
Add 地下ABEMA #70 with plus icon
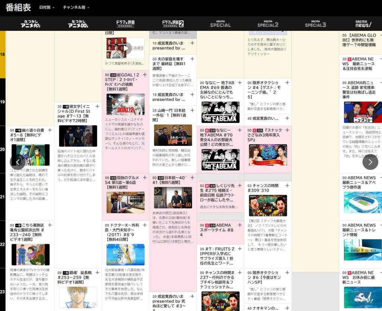(240, 130)
